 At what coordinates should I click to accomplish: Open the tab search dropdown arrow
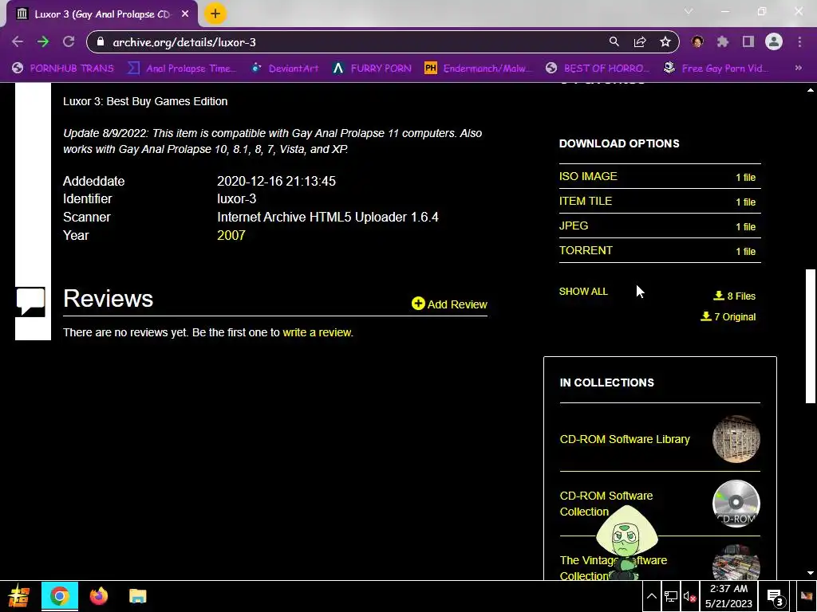pyautogui.click(x=689, y=11)
